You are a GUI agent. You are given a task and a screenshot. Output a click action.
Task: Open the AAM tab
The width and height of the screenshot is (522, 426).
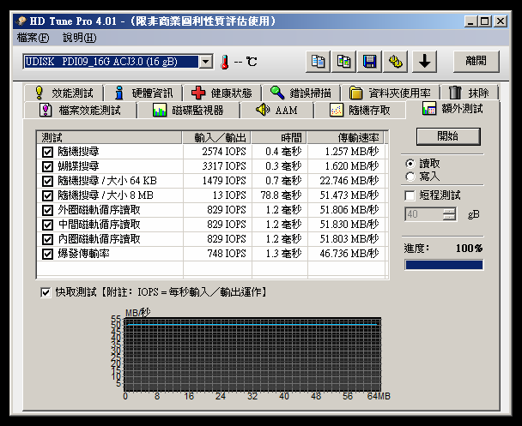tap(277, 110)
